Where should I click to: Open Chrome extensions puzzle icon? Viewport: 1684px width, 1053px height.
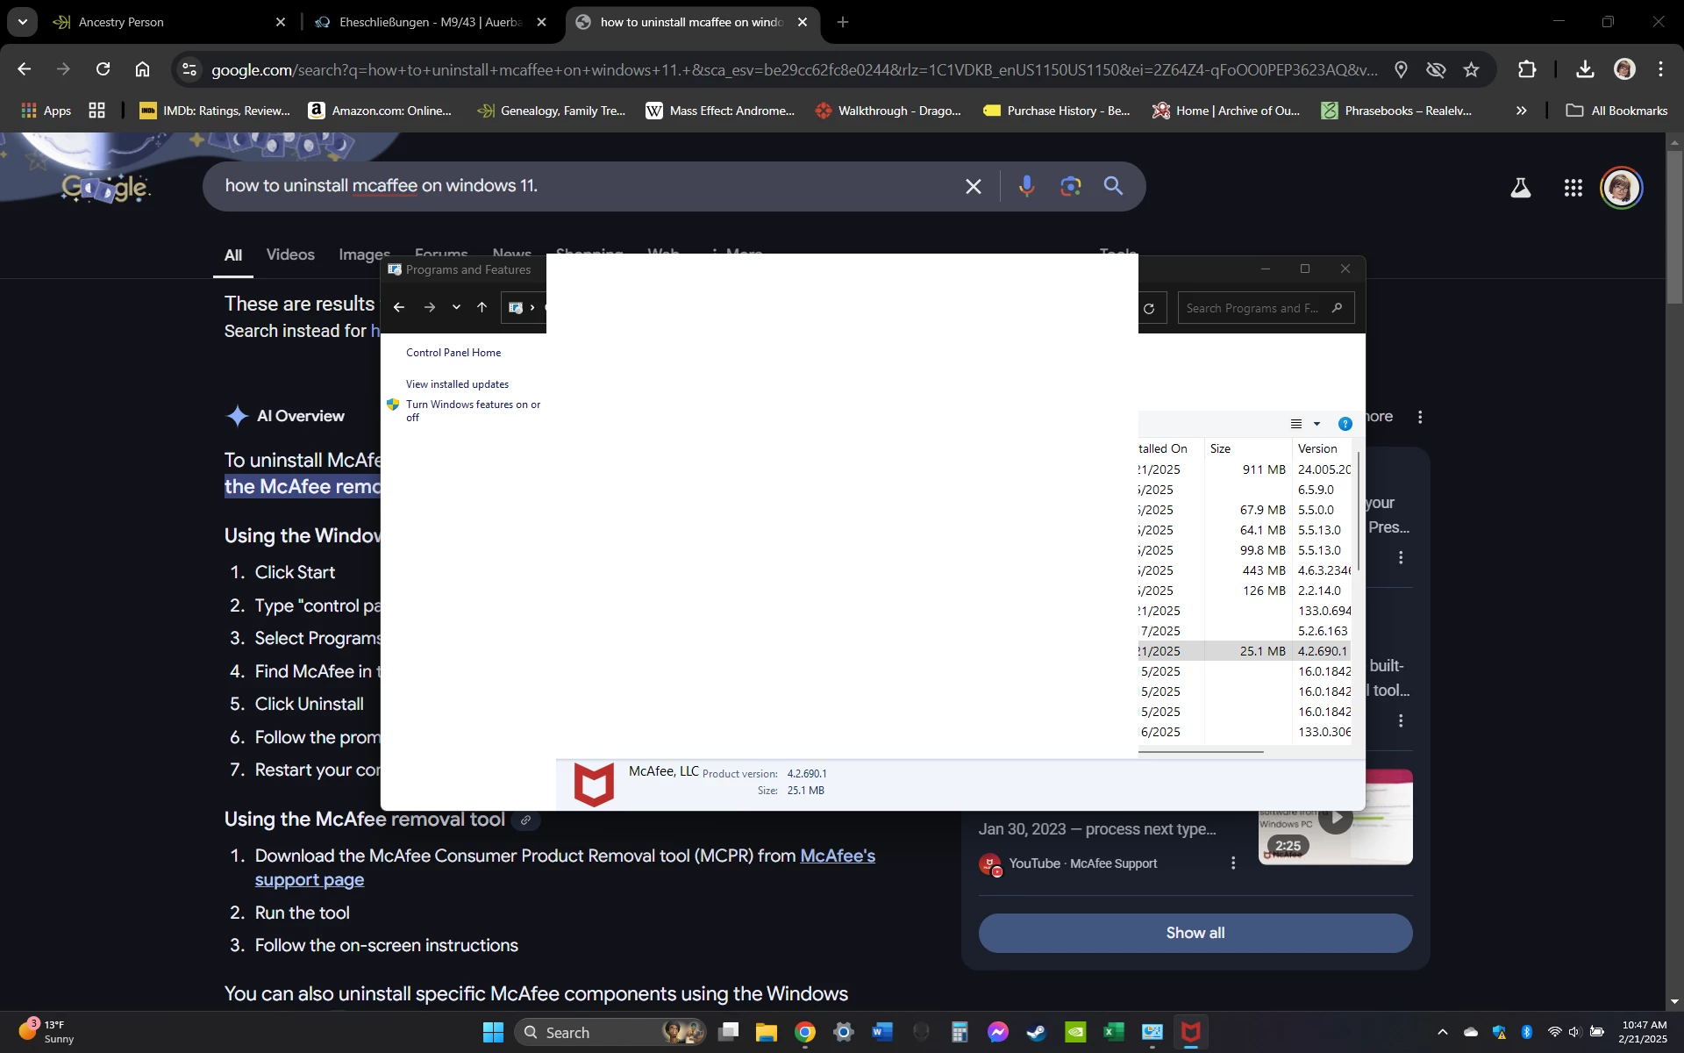[x=1527, y=69]
